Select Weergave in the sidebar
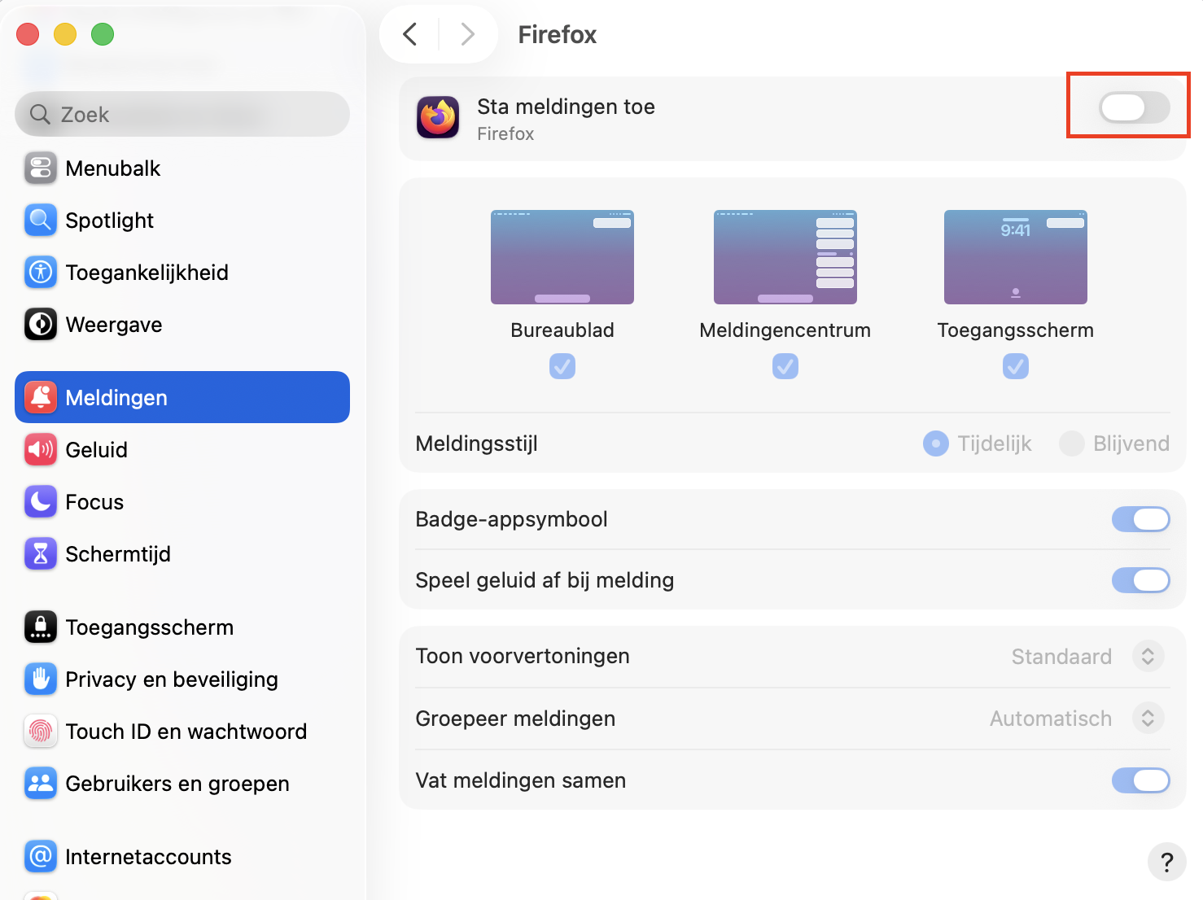Viewport: 1203px width, 900px height. (x=182, y=325)
